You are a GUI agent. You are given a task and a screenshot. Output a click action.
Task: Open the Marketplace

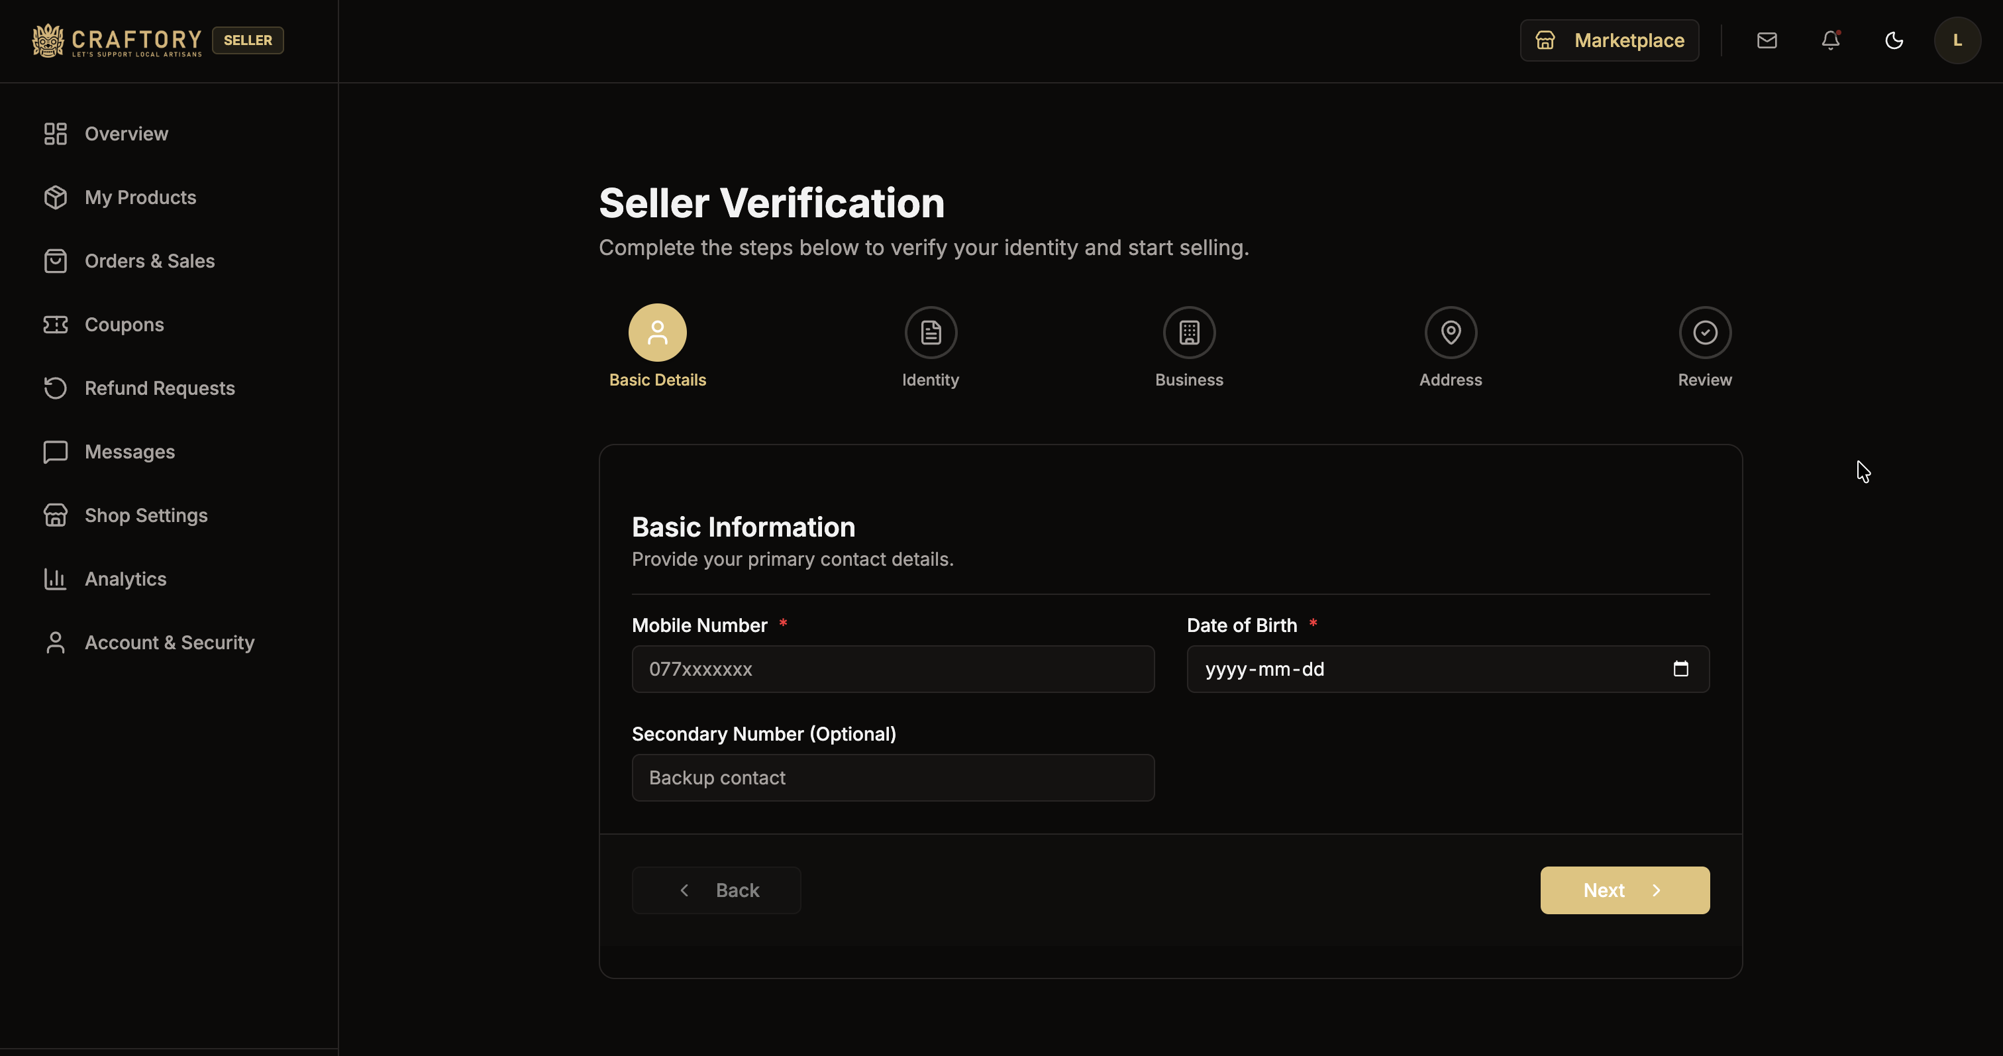pyautogui.click(x=1610, y=40)
